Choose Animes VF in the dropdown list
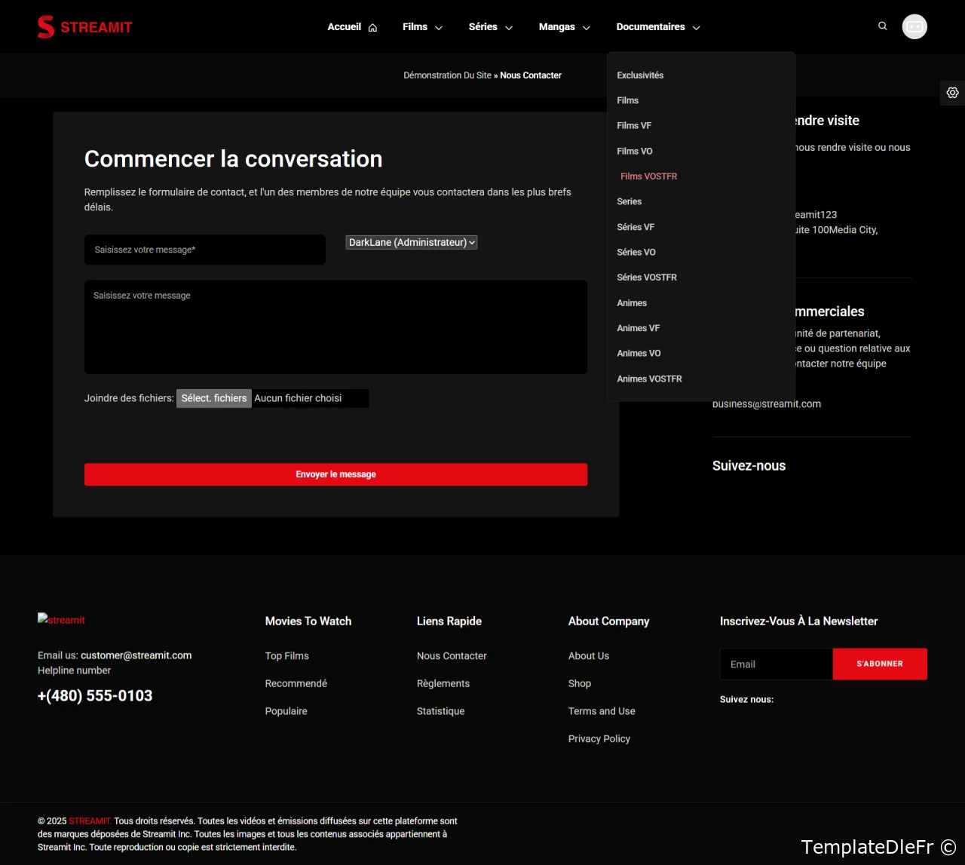Screen dimensions: 965x865 (x=638, y=328)
